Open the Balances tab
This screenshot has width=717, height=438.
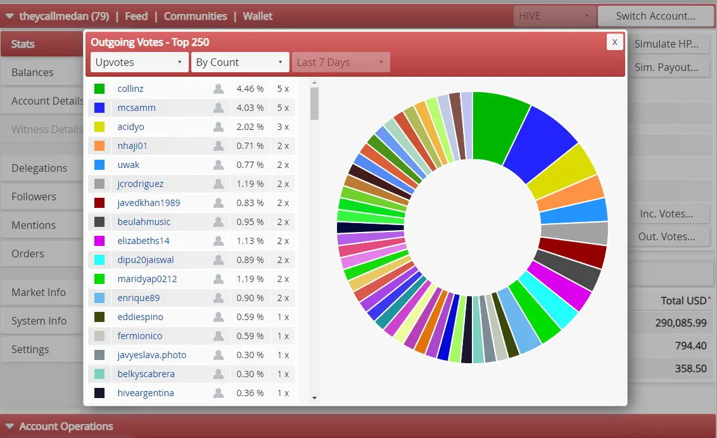click(x=42, y=72)
